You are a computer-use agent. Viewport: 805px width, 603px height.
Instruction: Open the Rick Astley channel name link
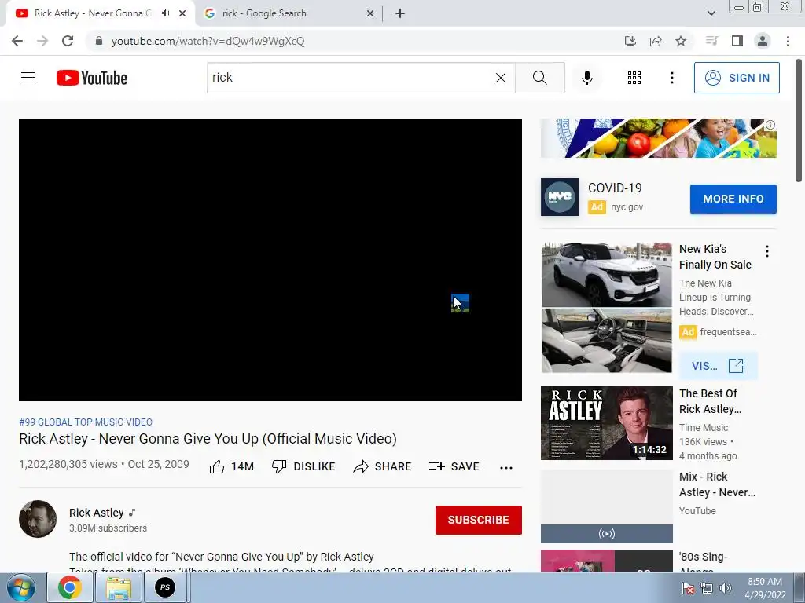click(x=97, y=513)
